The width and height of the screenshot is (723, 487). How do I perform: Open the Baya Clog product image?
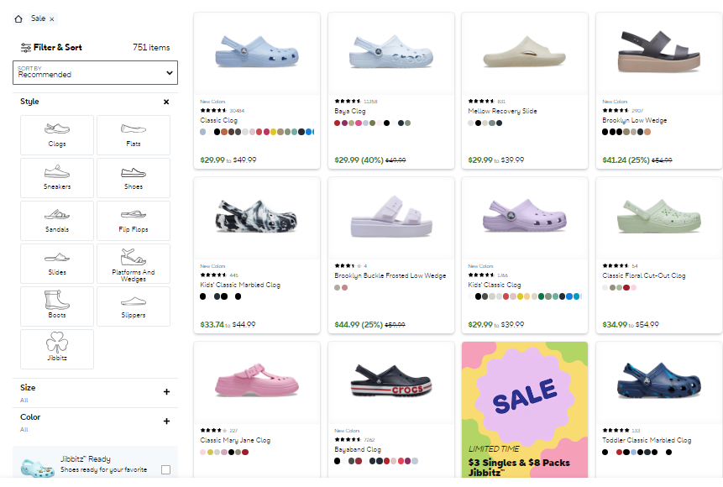pyautogui.click(x=391, y=53)
